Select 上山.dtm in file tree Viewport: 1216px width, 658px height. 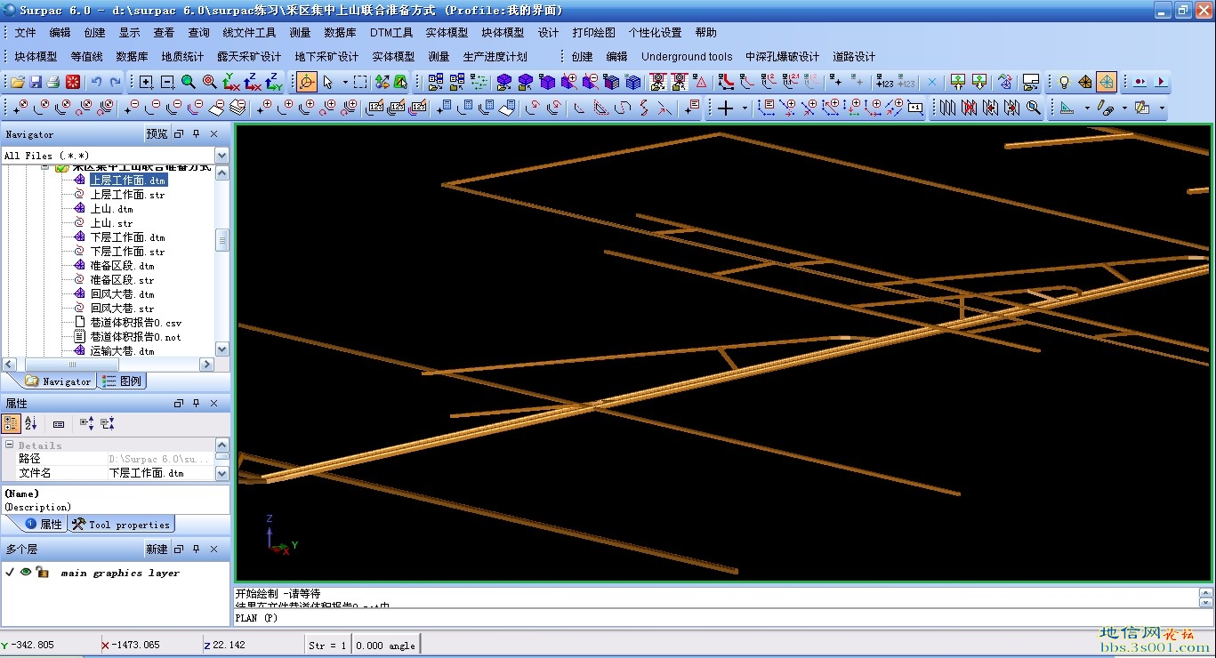[111, 208]
